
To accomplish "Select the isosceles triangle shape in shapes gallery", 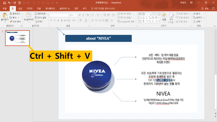I will [143, 18].
